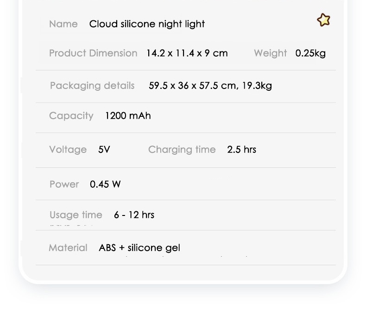Image resolution: width=366 pixels, height=310 pixels.
Task: Click the star icon beside the product name
Action: 323,20
